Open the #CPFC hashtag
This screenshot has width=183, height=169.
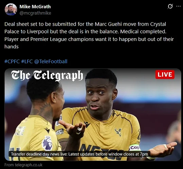12,61
